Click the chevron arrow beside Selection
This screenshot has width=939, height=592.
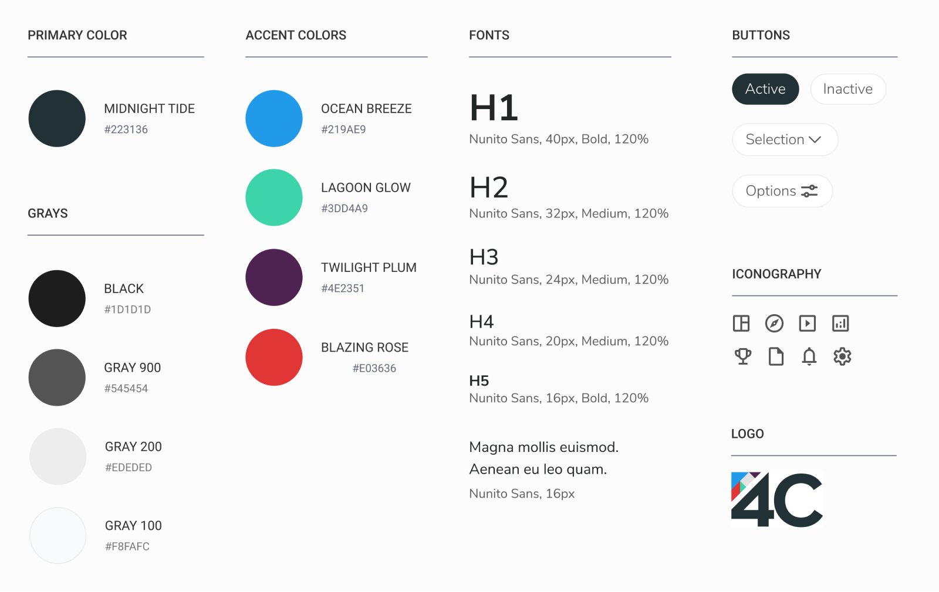(x=815, y=140)
